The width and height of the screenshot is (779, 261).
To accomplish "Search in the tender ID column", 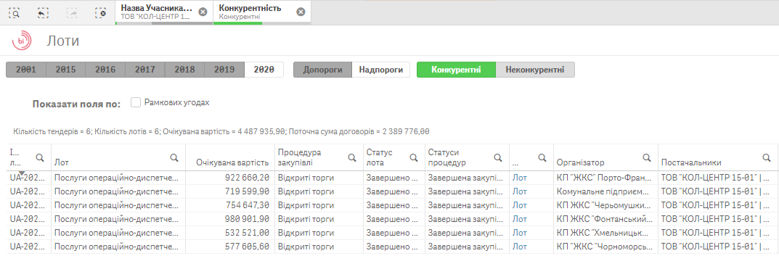I will click(x=40, y=157).
